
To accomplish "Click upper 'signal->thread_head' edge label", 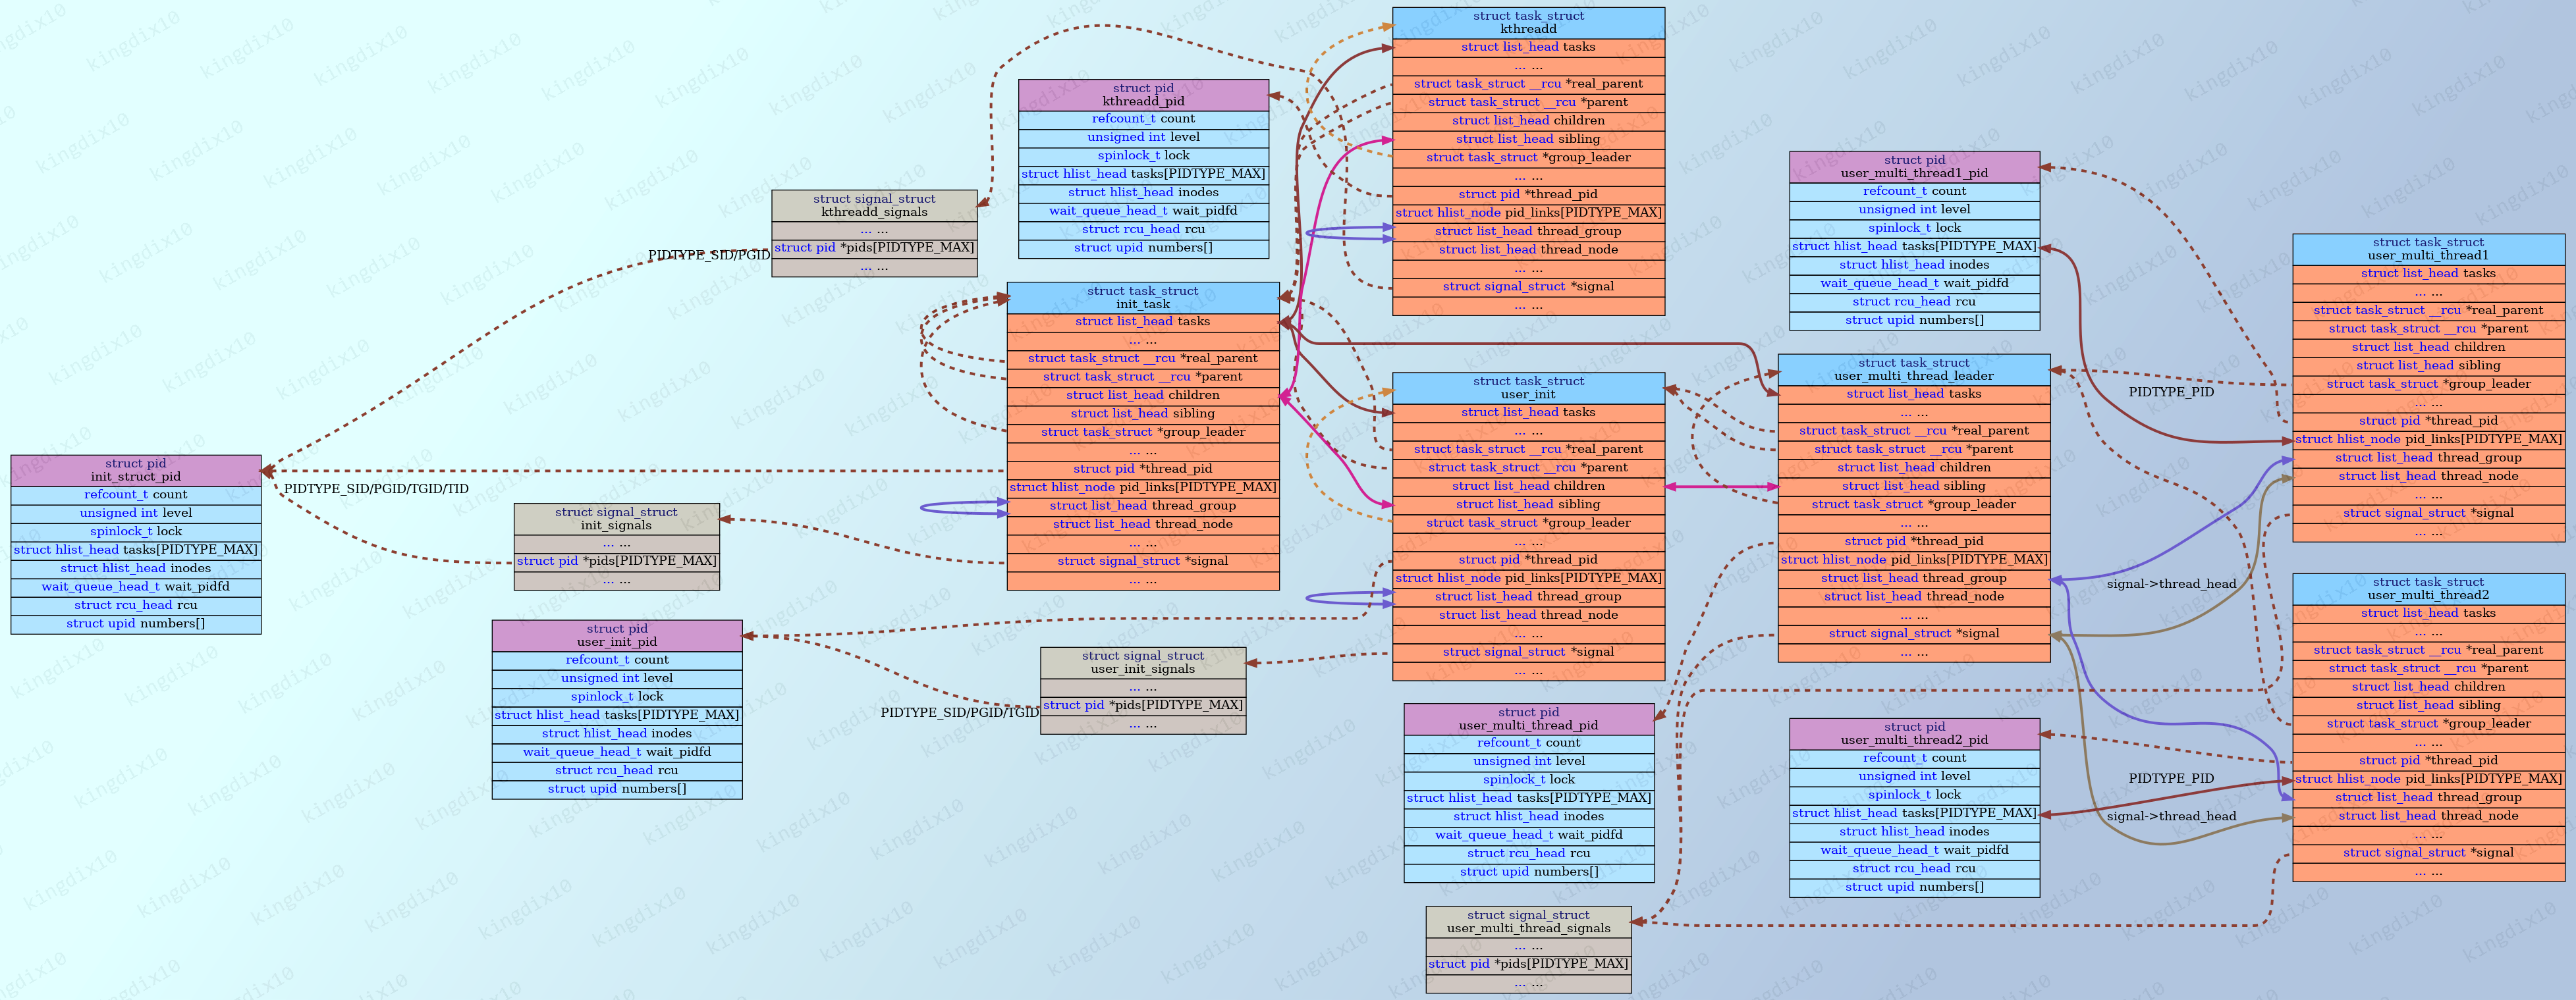I will click(x=2171, y=584).
